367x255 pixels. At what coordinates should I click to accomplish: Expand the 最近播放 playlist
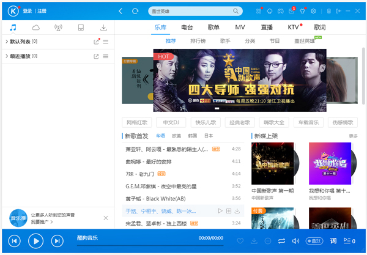coord(7,56)
